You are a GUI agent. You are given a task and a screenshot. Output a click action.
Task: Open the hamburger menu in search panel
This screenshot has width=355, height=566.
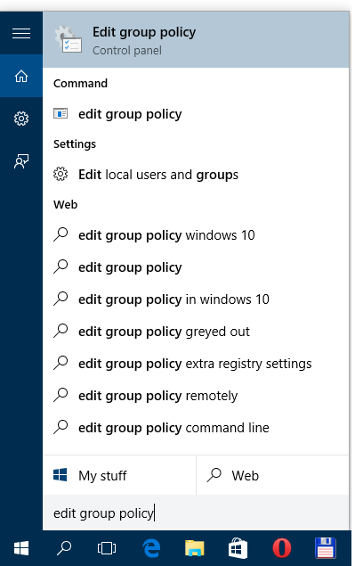(21, 33)
